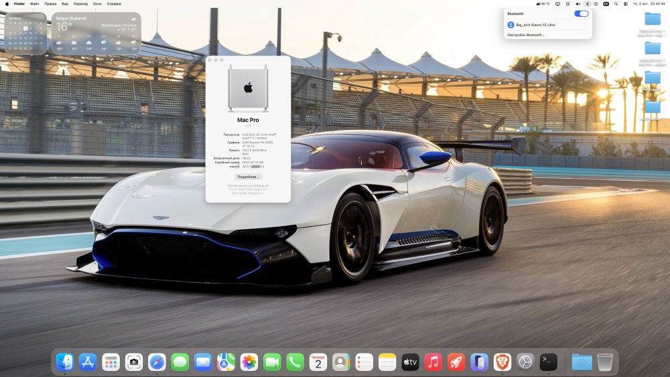The height and width of the screenshot is (377, 670).
Task: Open the Справка menu
Action: 114,4
